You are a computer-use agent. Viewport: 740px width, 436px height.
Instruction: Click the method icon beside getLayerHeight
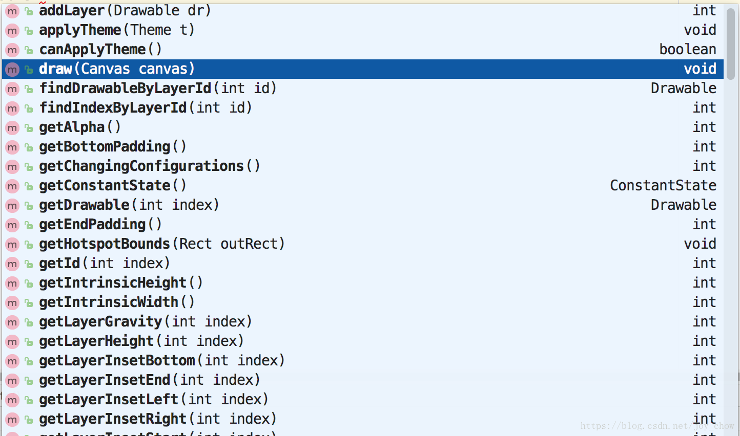12,342
